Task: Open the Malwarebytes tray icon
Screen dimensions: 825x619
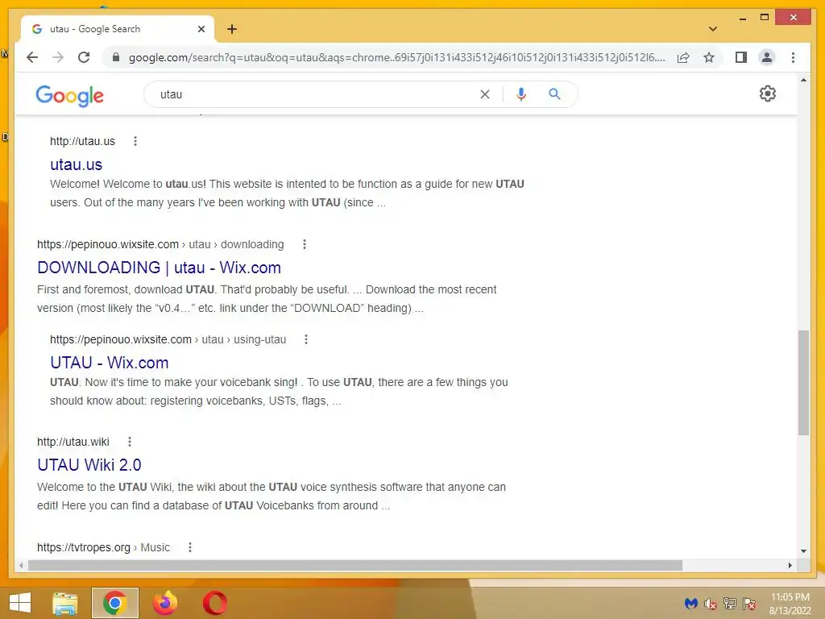Action: [x=690, y=604]
